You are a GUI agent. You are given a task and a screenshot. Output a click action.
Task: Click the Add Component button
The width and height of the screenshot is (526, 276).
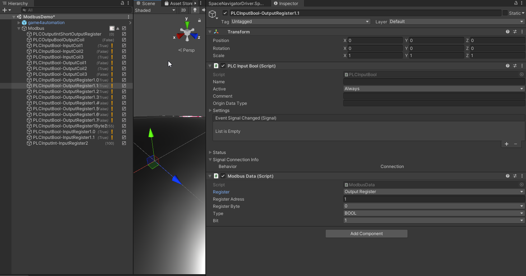coord(366,234)
